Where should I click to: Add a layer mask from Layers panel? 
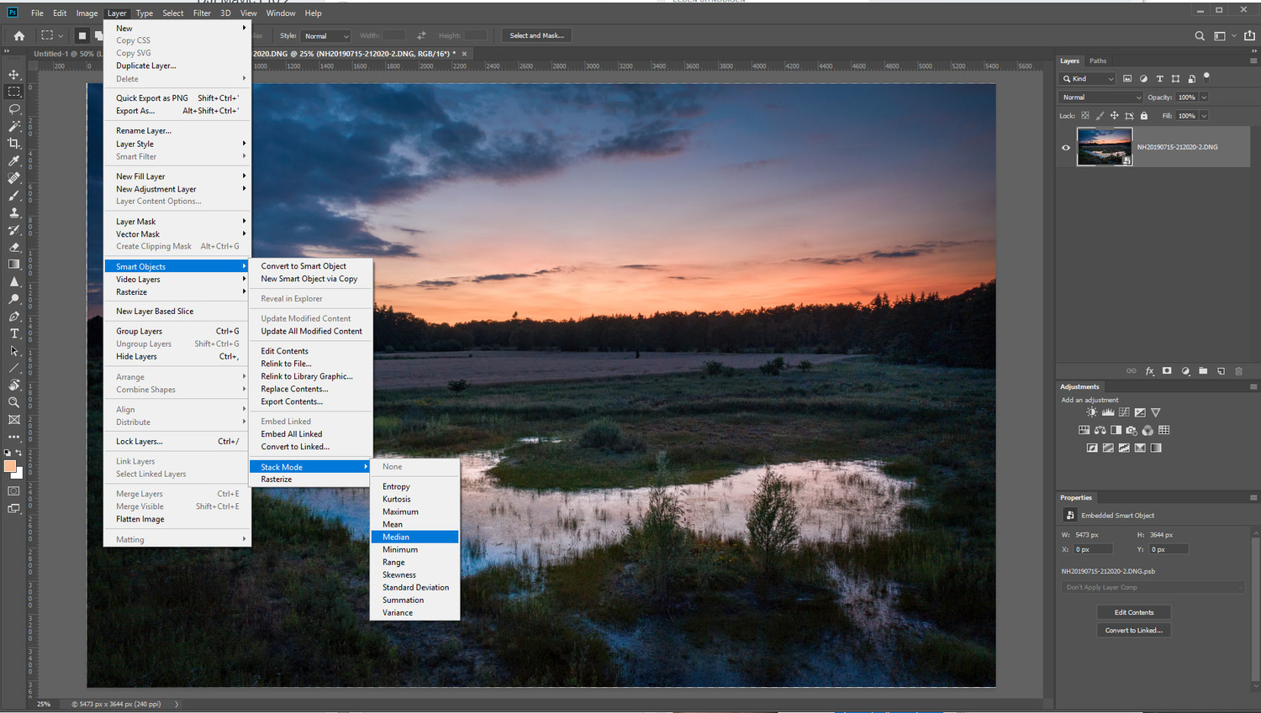(x=1167, y=371)
